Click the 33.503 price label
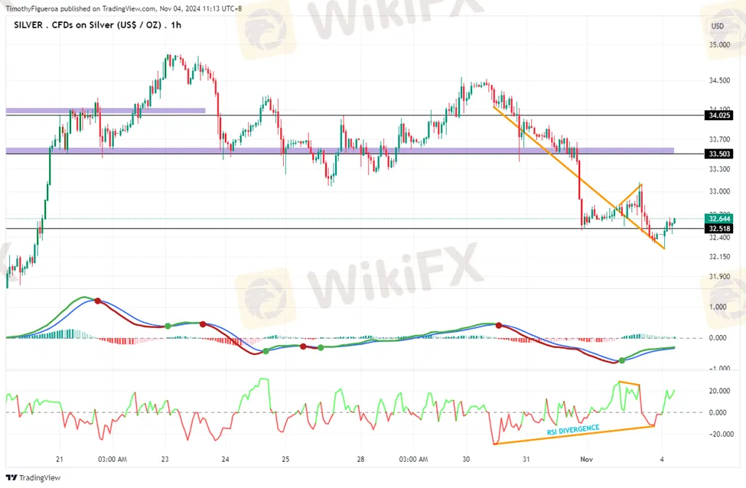The width and height of the screenshot is (746, 488). coord(719,154)
